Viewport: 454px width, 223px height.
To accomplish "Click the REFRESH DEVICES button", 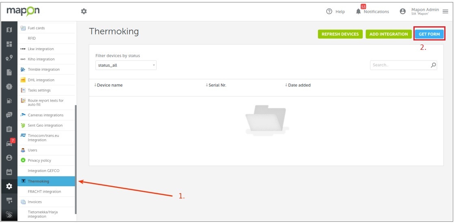I will click(340, 34).
